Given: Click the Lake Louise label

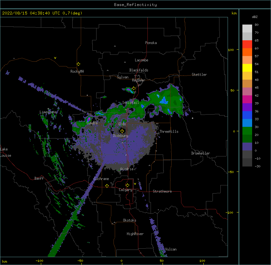Looking at the screenshot, I should [x=6, y=152].
